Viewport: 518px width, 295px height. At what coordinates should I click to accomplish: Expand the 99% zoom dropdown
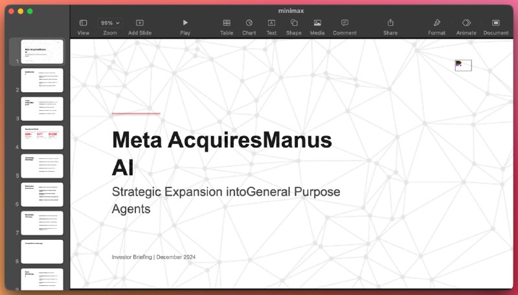pyautogui.click(x=110, y=23)
